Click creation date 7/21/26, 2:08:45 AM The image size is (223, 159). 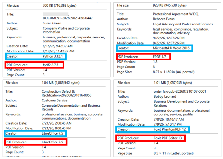point(57,123)
